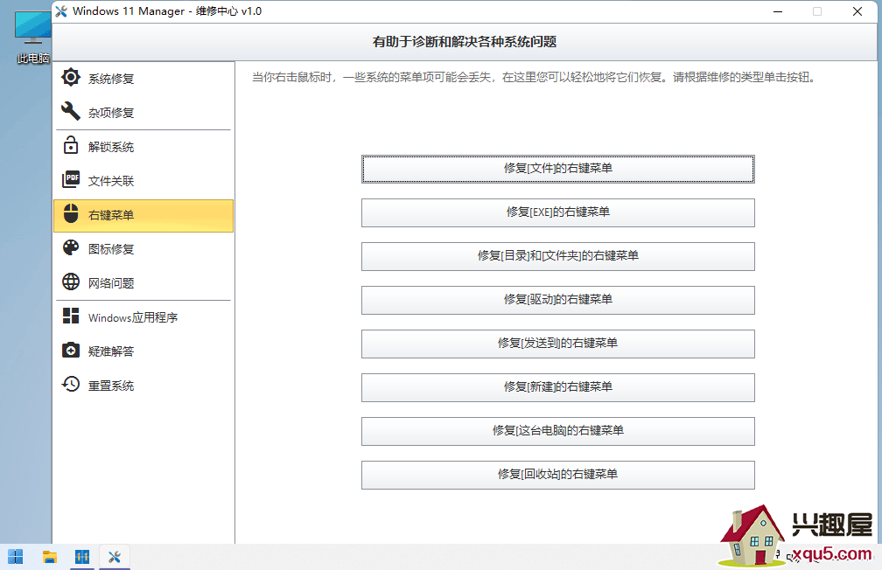882x570 pixels.
Task: Open the 重置系统 section
Action: click(143, 385)
